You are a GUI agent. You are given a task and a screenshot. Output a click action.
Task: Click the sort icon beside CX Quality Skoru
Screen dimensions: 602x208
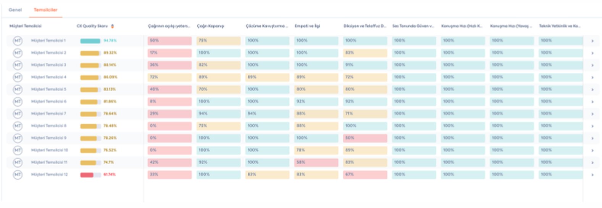pyautogui.click(x=112, y=26)
